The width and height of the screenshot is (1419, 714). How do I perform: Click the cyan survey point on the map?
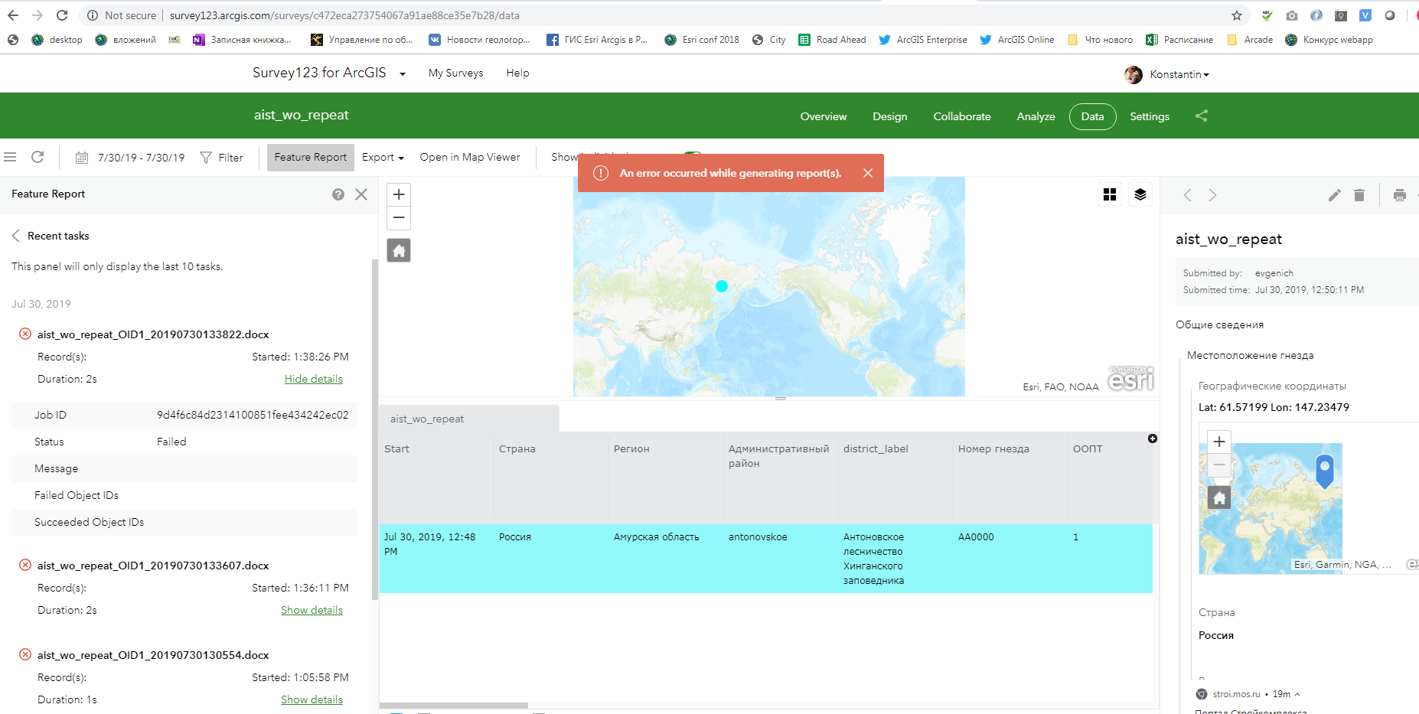(722, 286)
